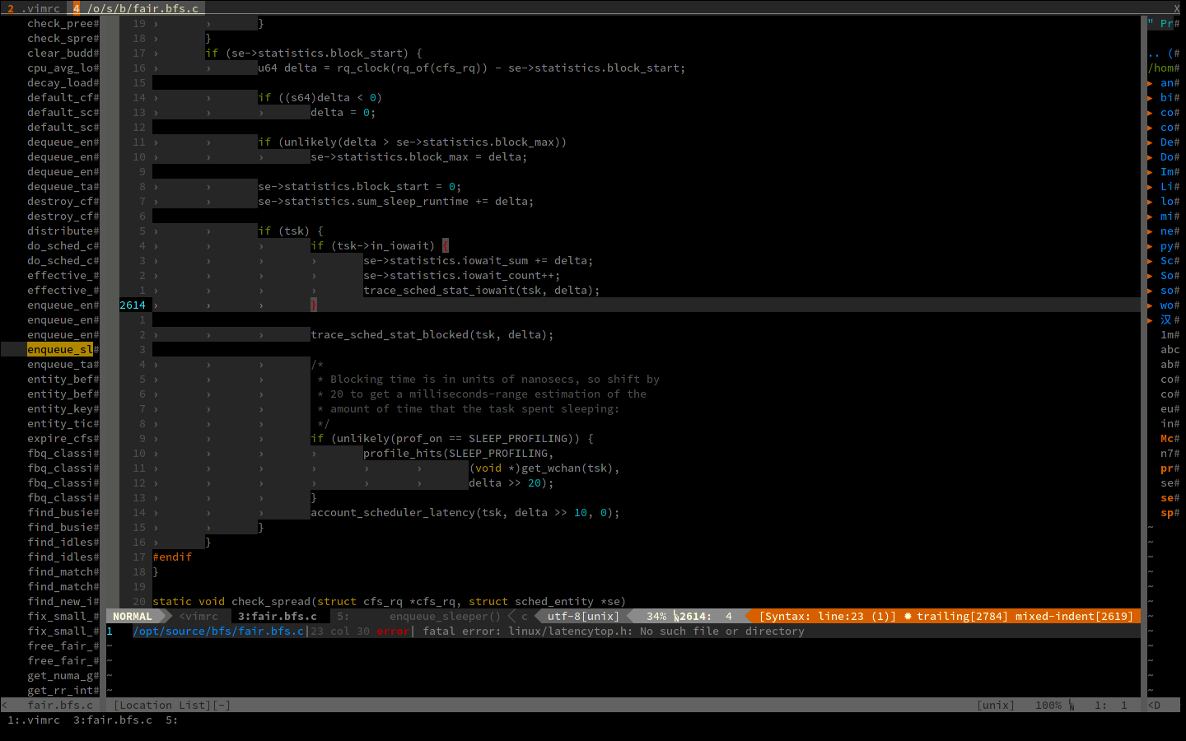1186x741 pixels.
Task: Click the utf-8[unix] encoding indicator
Action: [583, 617]
